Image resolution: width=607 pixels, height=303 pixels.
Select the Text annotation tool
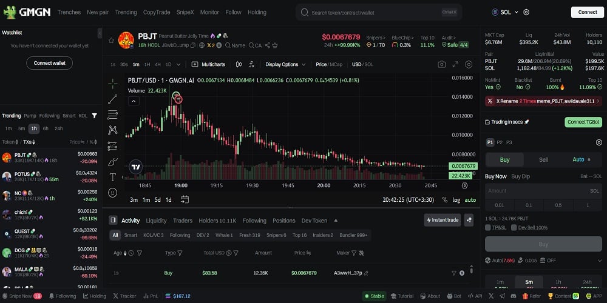[113, 177]
